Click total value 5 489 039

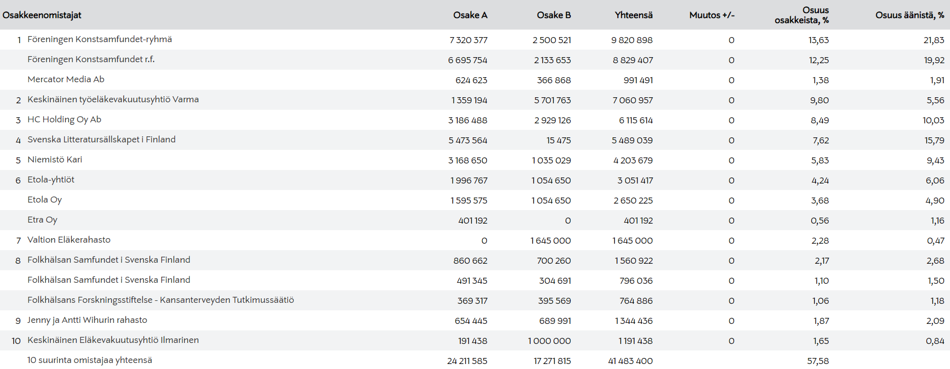click(x=632, y=140)
